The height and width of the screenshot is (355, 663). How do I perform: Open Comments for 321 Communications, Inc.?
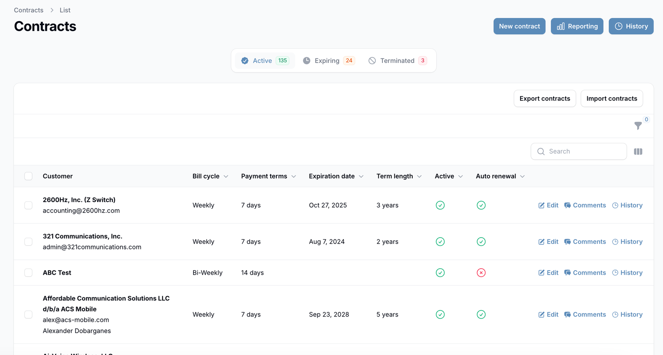click(x=585, y=242)
